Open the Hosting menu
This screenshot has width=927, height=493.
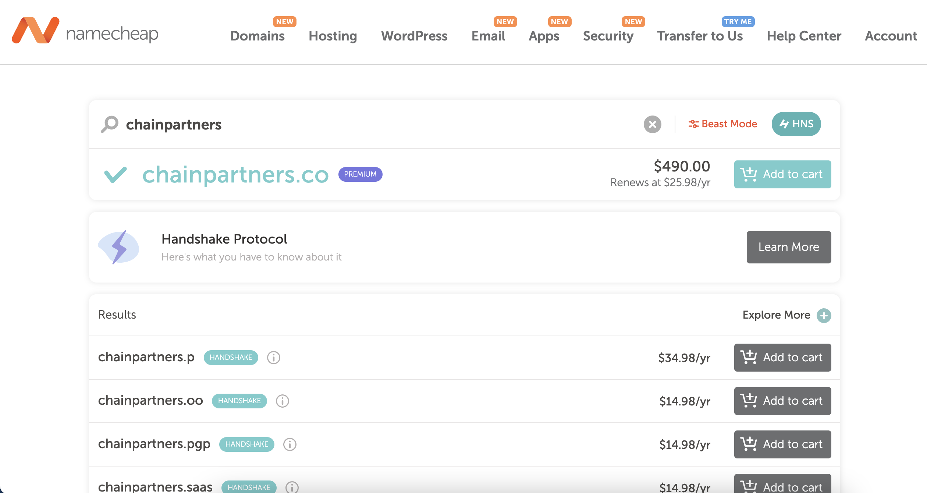pos(333,36)
